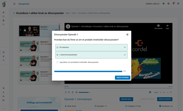Open settings with the gear icon
The height and width of the screenshot is (111, 183).
(169, 4)
